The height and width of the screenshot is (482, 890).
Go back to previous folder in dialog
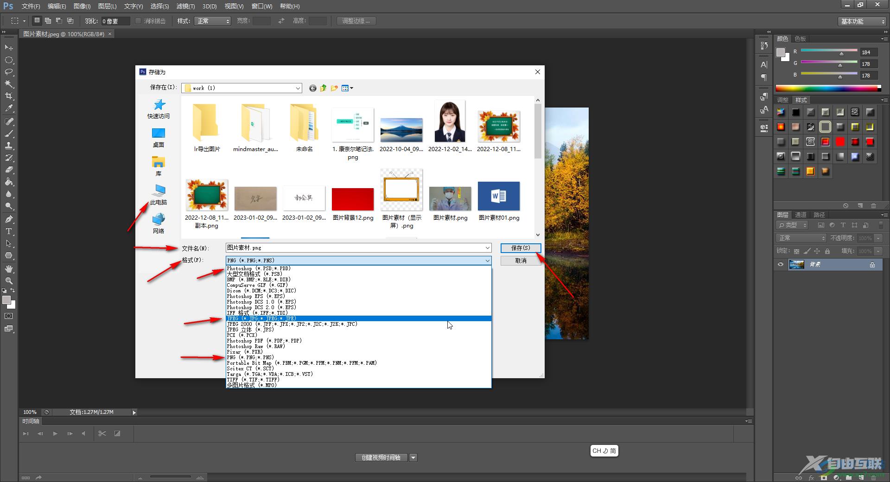click(x=313, y=88)
